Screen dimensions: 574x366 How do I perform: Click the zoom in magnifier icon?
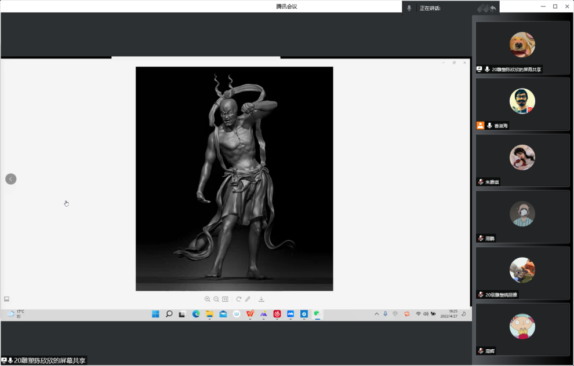(207, 299)
